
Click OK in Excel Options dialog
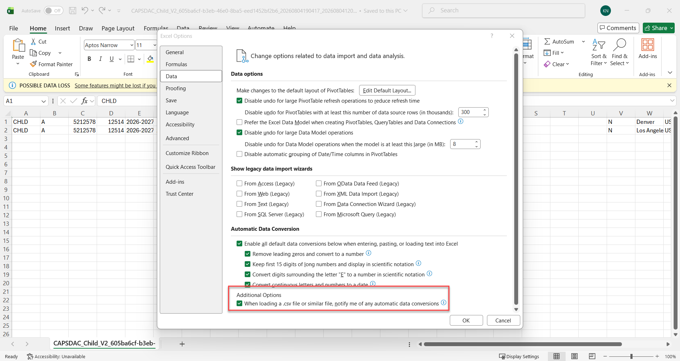point(466,321)
